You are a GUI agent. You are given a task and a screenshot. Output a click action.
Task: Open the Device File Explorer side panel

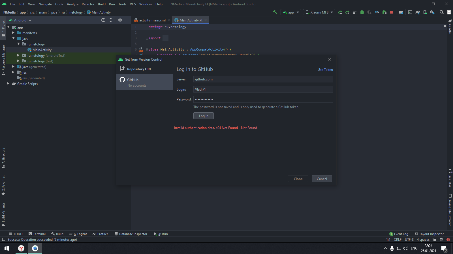coord(450,210)
